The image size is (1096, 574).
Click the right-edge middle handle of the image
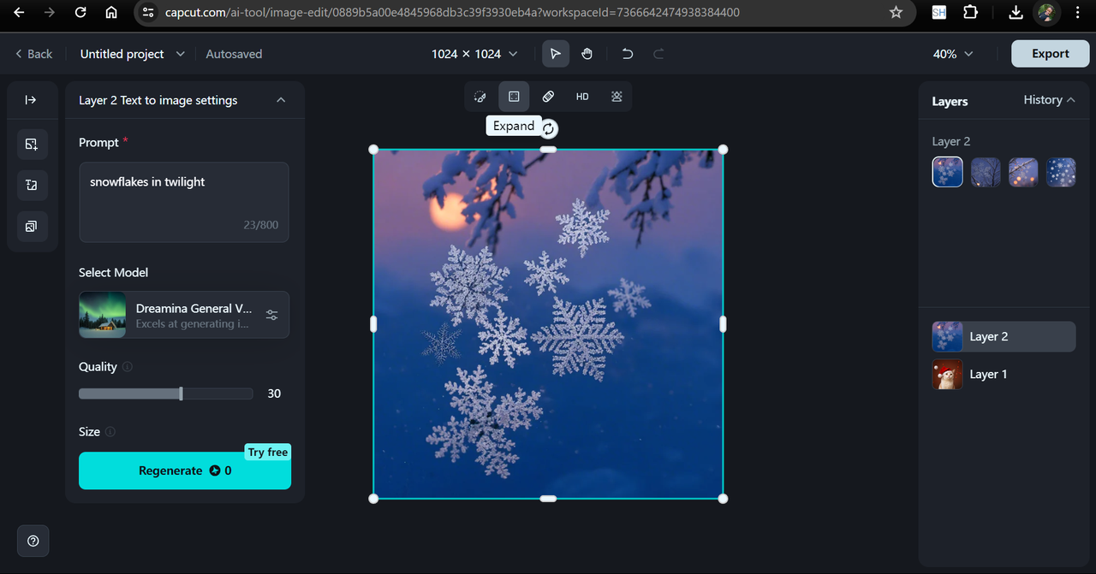tap(724, 323)
